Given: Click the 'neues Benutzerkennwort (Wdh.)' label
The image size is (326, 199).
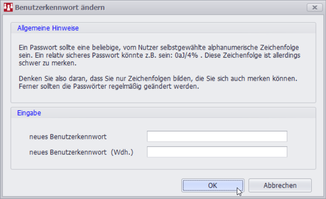Looking at the screenshot, I should (x=81, y=152).
